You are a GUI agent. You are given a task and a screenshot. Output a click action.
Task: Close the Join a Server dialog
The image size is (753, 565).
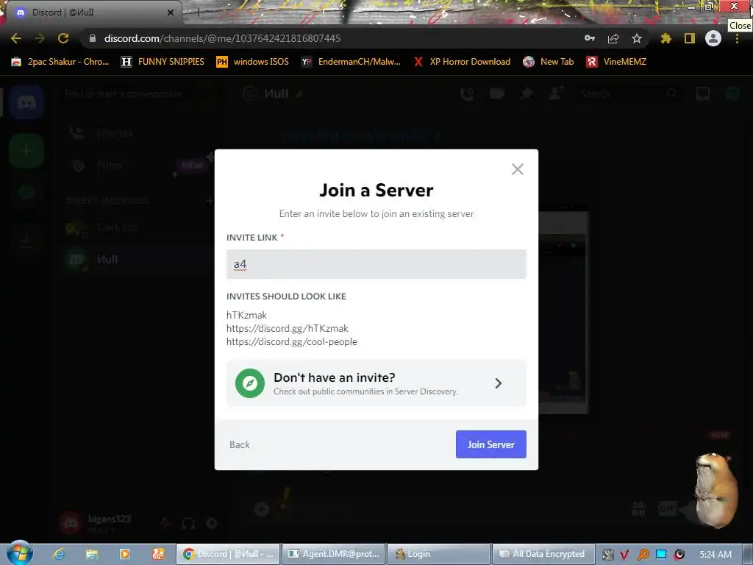click(517, 169)
